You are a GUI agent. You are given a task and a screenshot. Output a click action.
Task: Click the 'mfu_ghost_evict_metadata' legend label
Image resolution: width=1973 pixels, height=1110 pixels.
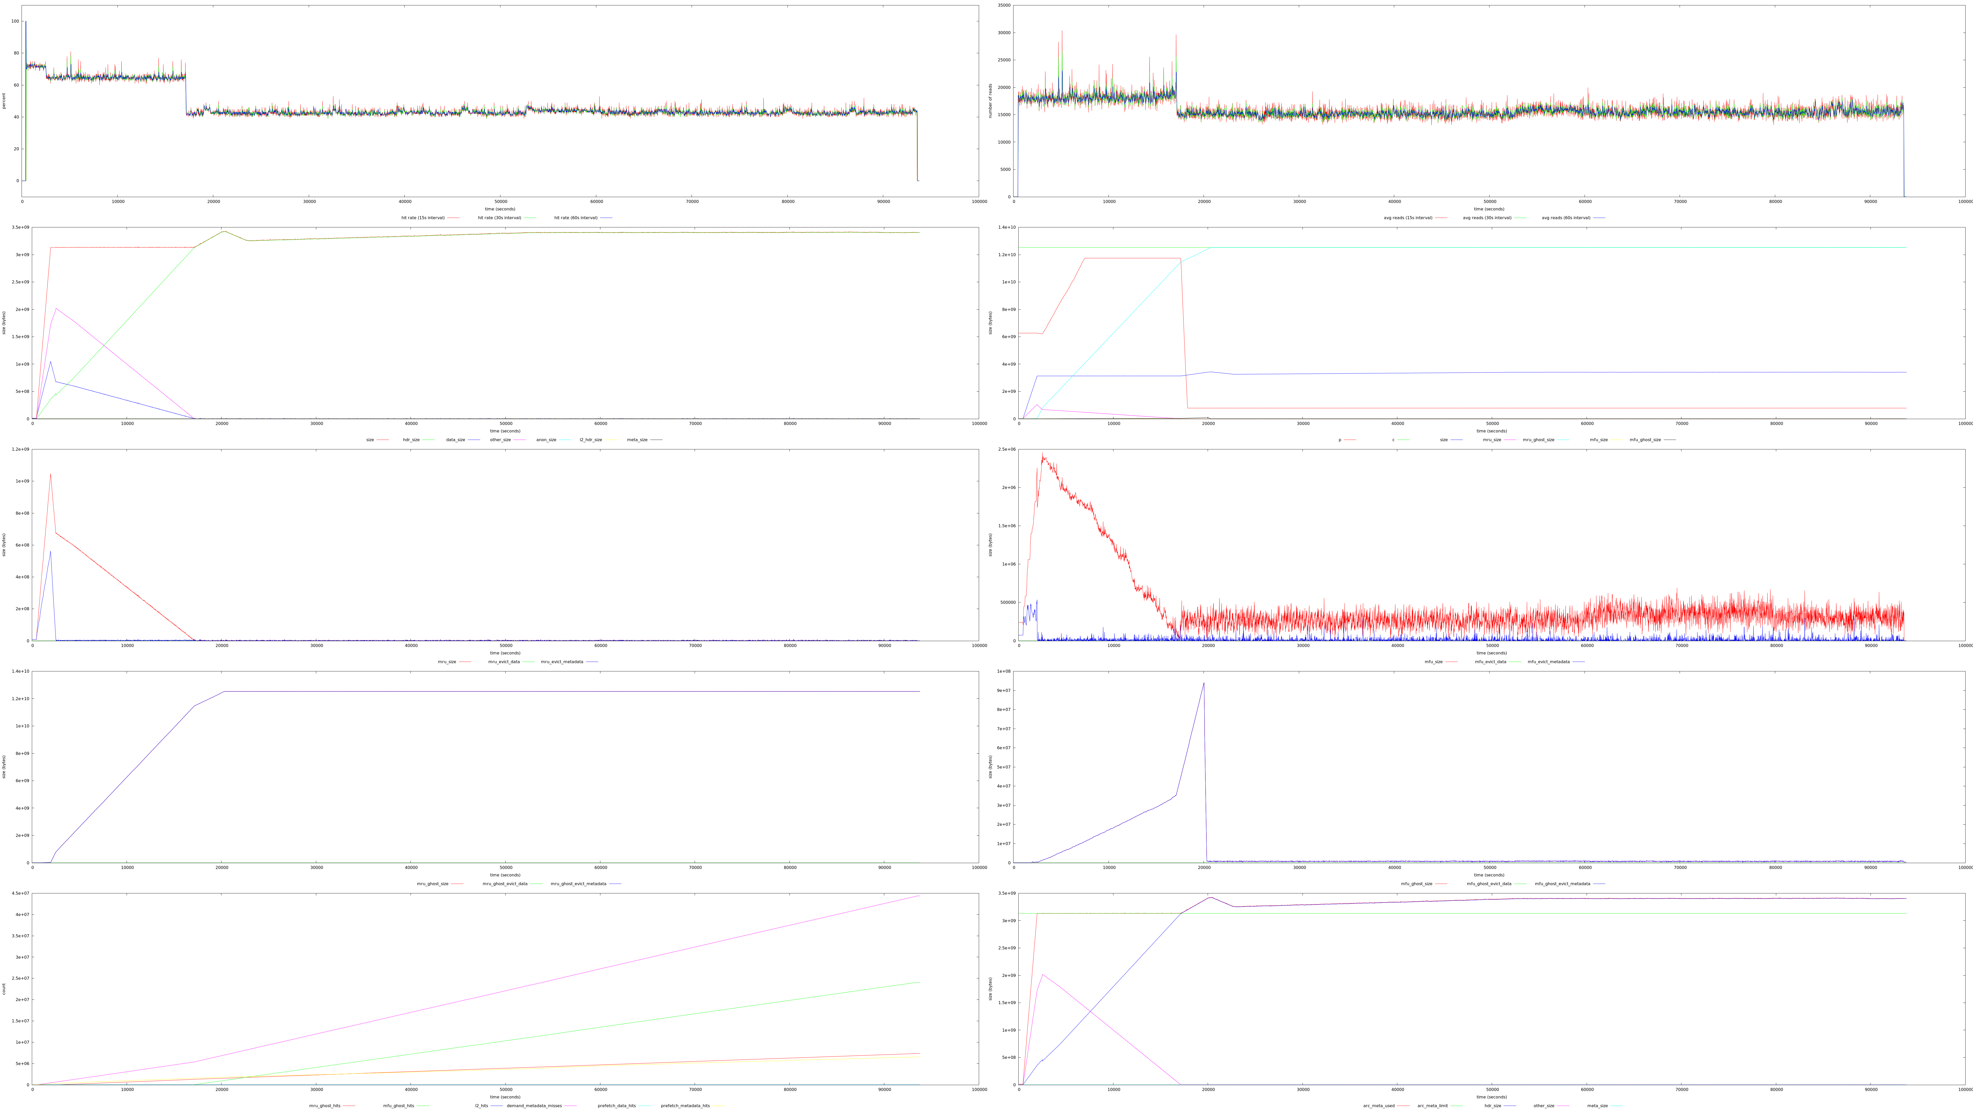pyautogui.click(x=1562, y=884)
